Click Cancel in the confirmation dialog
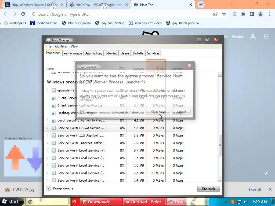 click(x=181, y=112)
